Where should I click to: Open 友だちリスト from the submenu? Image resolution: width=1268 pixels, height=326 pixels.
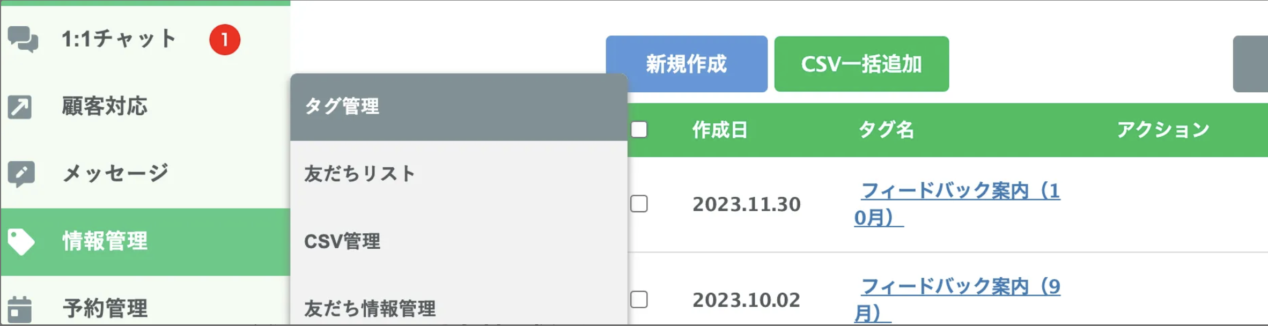click(359, 173)
